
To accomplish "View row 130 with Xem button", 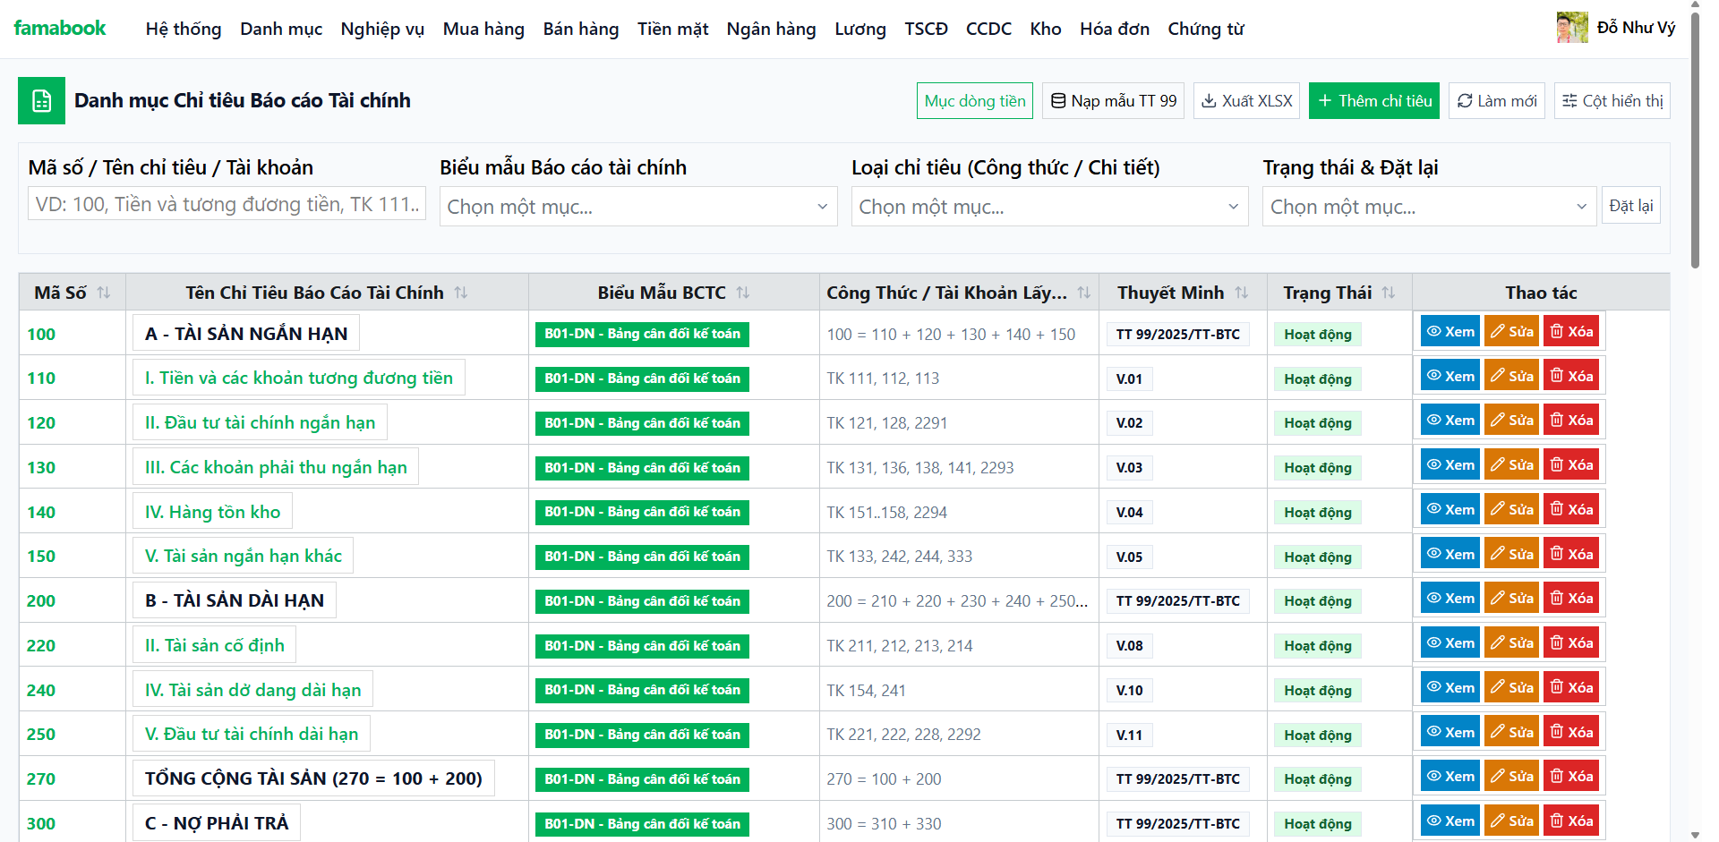I will tap(1450, 465).
